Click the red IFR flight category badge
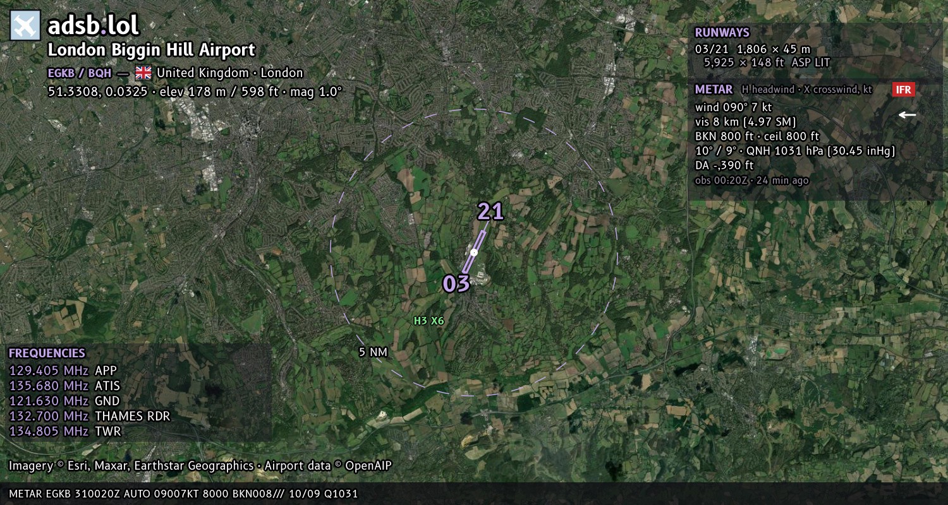This screenshot has height=505, width=948. click(x=904, y=90)
